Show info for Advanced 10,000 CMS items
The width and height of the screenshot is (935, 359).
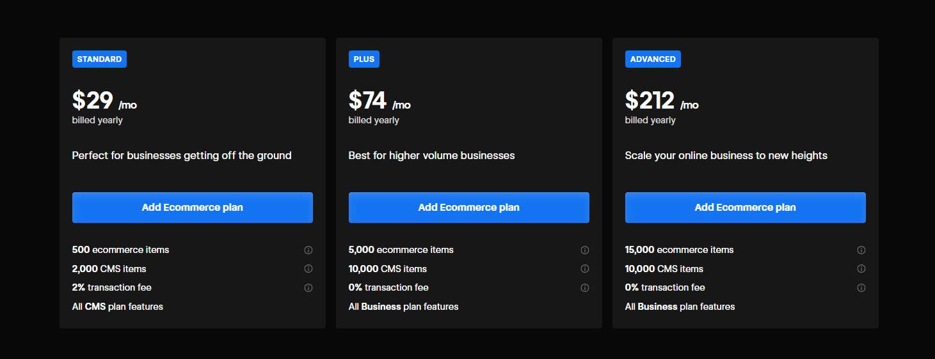coord(861,269)
